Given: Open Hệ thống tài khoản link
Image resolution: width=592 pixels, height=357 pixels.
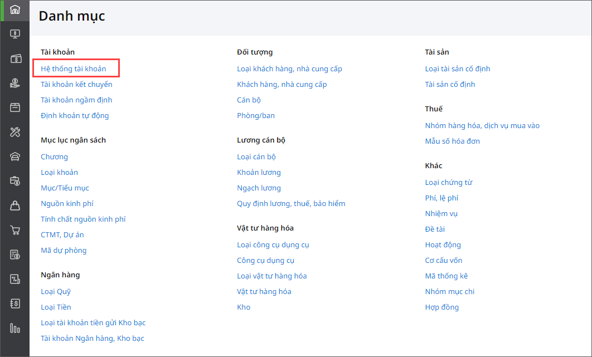Looking at the screenshot, I should click(73, 69).
